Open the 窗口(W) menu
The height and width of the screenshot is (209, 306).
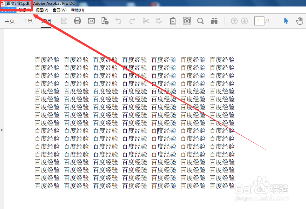[x=60, y=10]
